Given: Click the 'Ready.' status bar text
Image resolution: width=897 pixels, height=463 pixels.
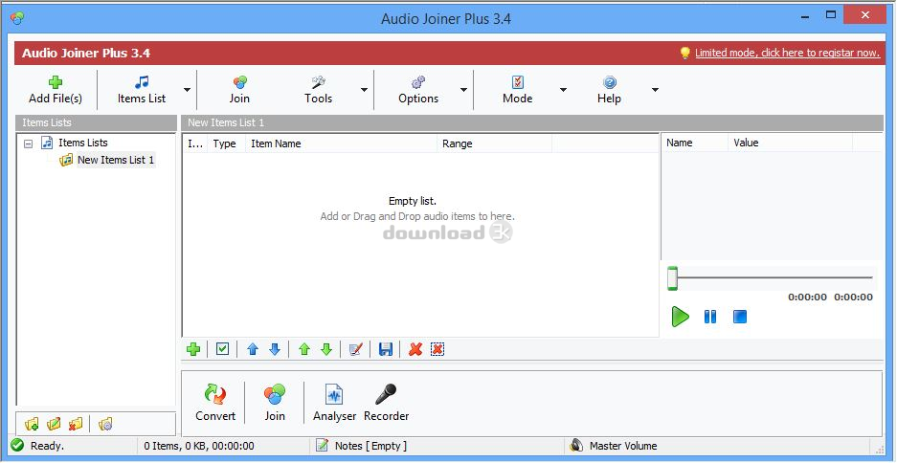Looking at the screenshot, I should [x=48, y=446].
